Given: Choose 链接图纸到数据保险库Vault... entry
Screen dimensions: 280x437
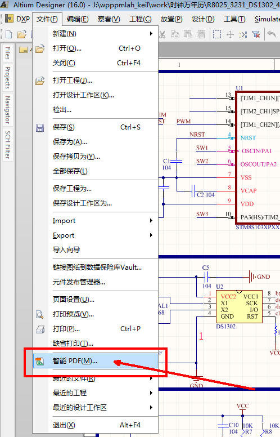Looking at the screenshot, I should click(x=96, y=267).
